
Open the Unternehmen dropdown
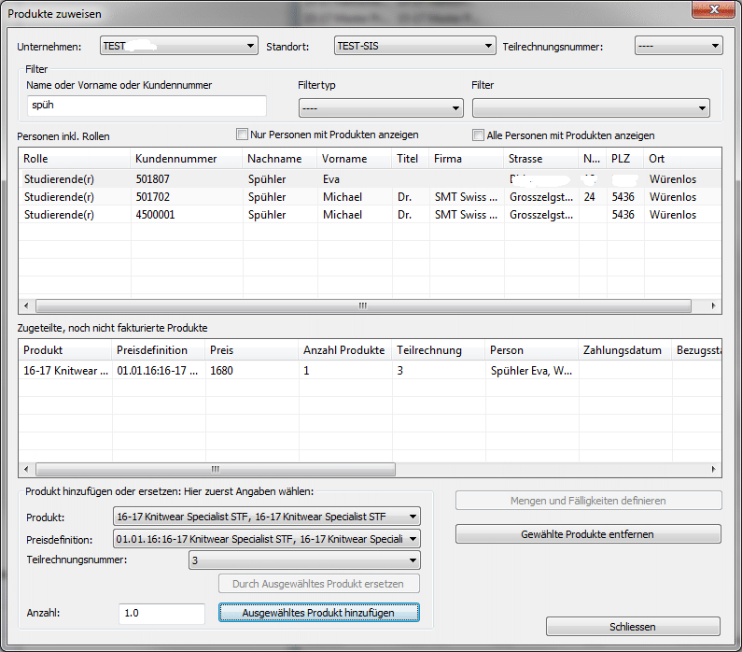[x=179, y=46]
